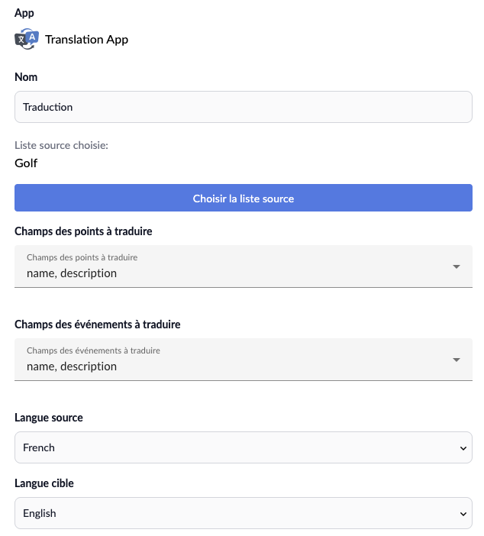The width and height of the screenshot is (484, 536).
Task: Click the chevron on the French select box
Action: tap(463, 448)
